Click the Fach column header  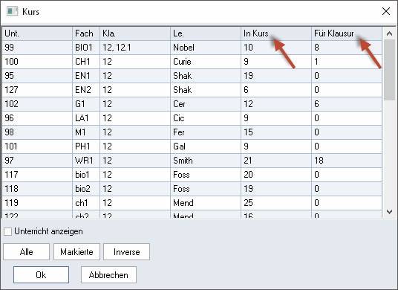(86, 33)
